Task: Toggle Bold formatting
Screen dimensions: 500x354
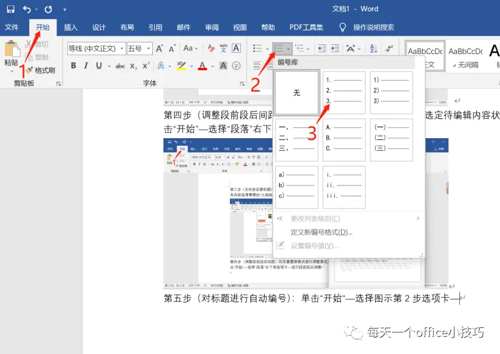Action: point(73,65)
